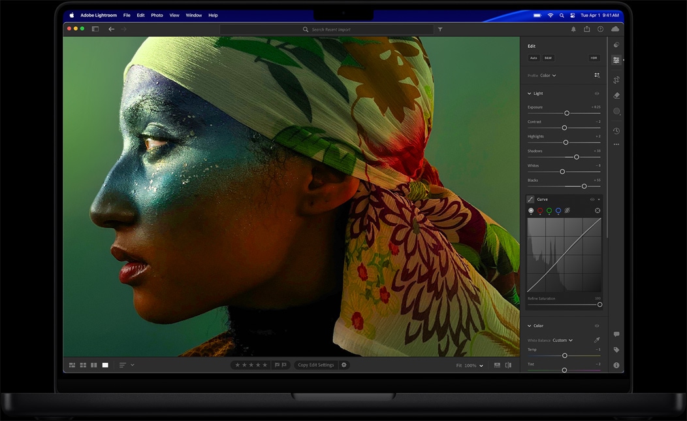
Task: Click the ellipsis icon below History
Action: pos(616,144)
